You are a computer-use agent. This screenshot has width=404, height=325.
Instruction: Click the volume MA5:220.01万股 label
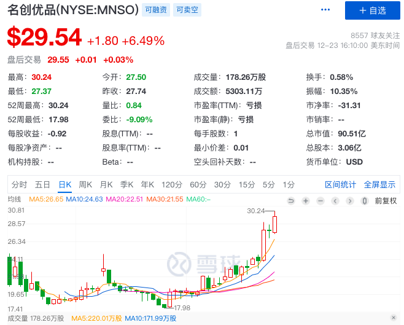tap(96, 318)
